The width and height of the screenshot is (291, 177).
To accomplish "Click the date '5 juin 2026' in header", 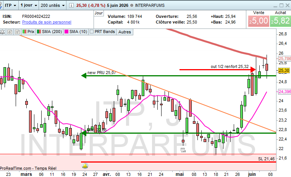I will click(x=118, y=6).
